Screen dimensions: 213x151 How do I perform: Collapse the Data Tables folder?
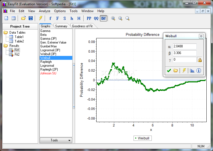[x=6, y=33]
